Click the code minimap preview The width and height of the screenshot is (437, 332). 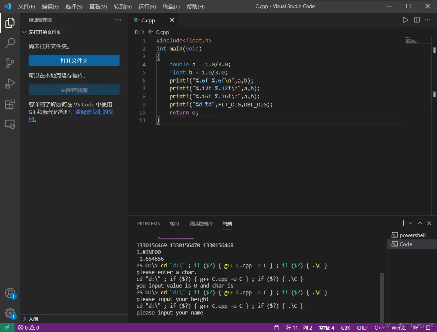point(411,40)
